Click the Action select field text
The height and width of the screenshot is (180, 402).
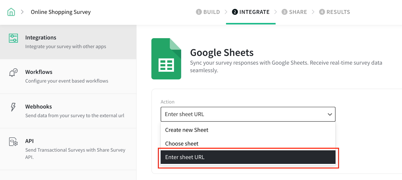(x=184, y=114)
